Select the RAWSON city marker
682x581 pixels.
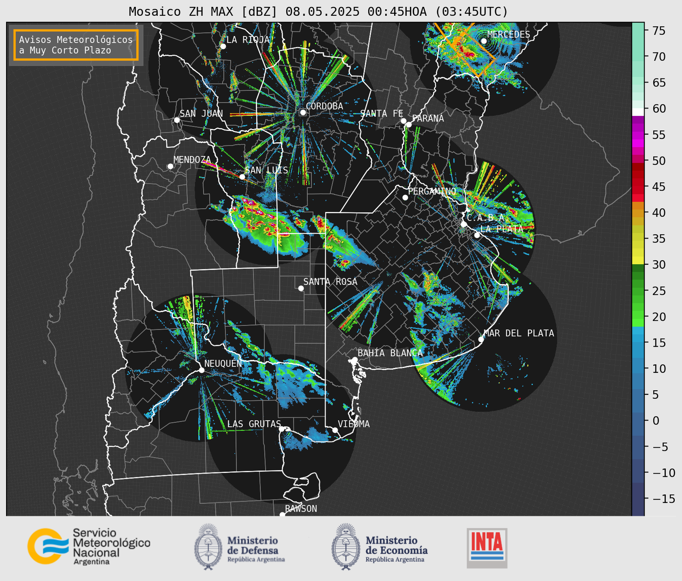[282, 515]
